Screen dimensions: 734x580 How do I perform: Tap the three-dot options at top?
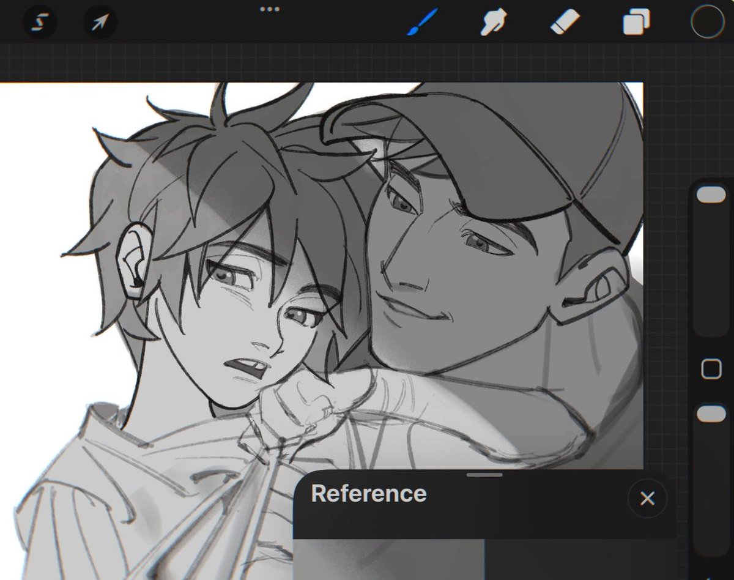click(270, 9)
